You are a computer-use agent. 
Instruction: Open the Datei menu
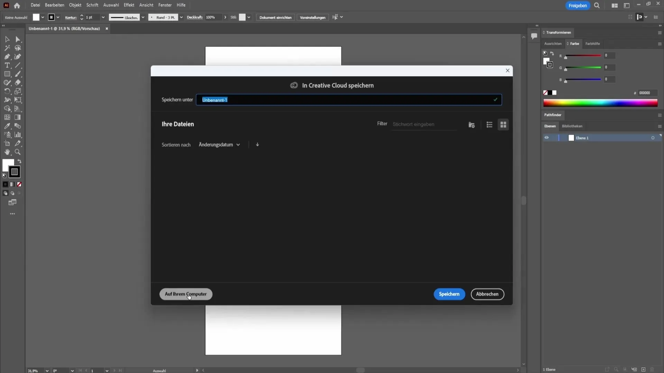click(35, 5)
